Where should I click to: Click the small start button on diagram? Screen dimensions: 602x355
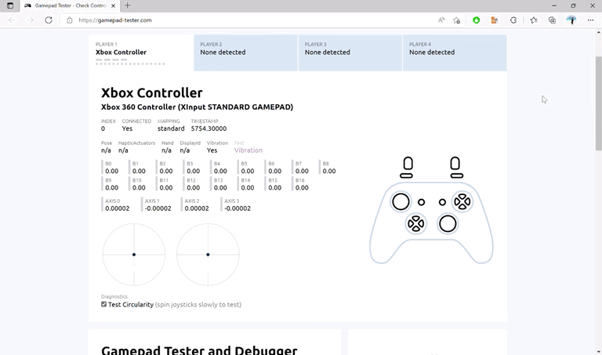(442, 202)
